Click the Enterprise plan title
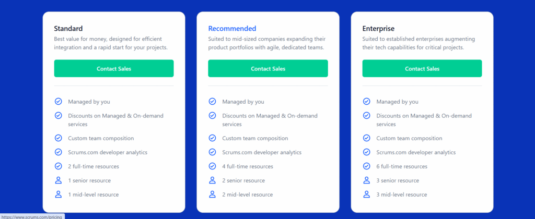The image size is (535, 219). click(x=378, y=28)
